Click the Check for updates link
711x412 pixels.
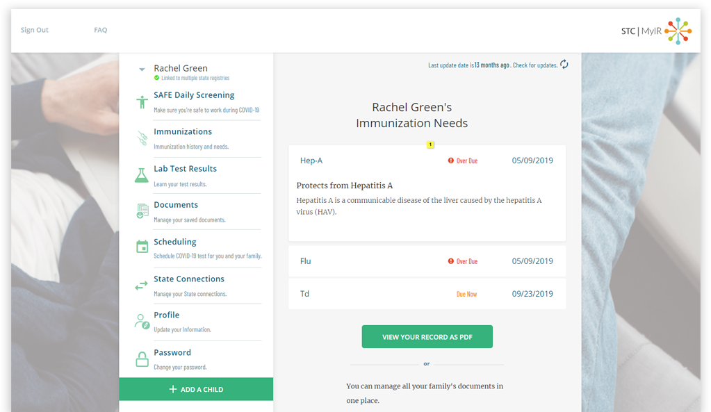click(x=534, y=65)
